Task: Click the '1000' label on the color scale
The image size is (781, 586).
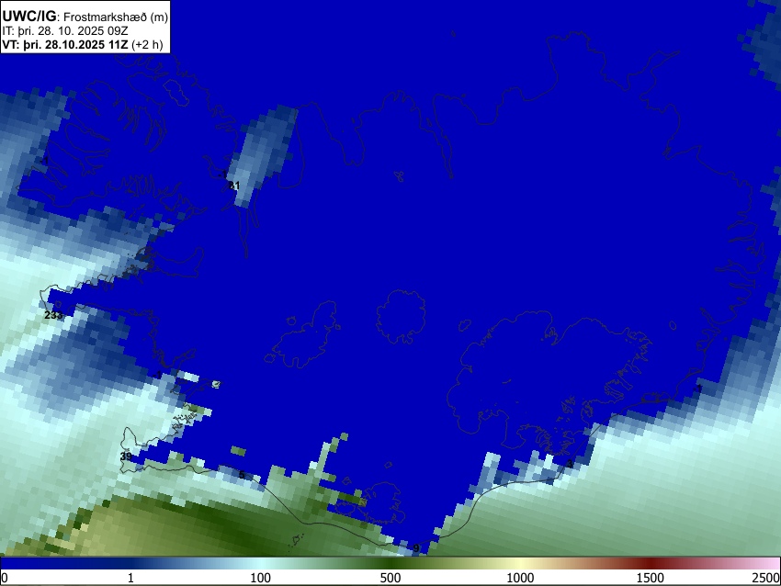Action: pyautogui.click(x=520, y=578)
